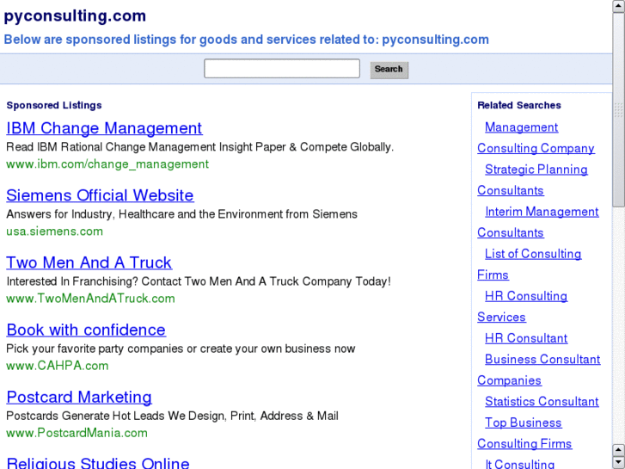Click the scroll down arrow of scrollbar

618,461
